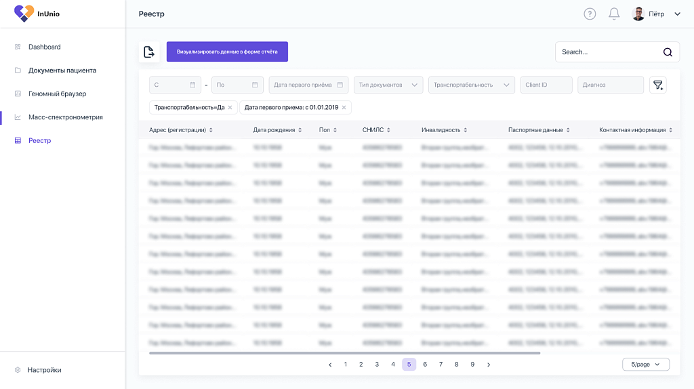This screenshot has height=389, width=694.
Task: Click the Геномный браузер icon
Action: coord(18,94)
